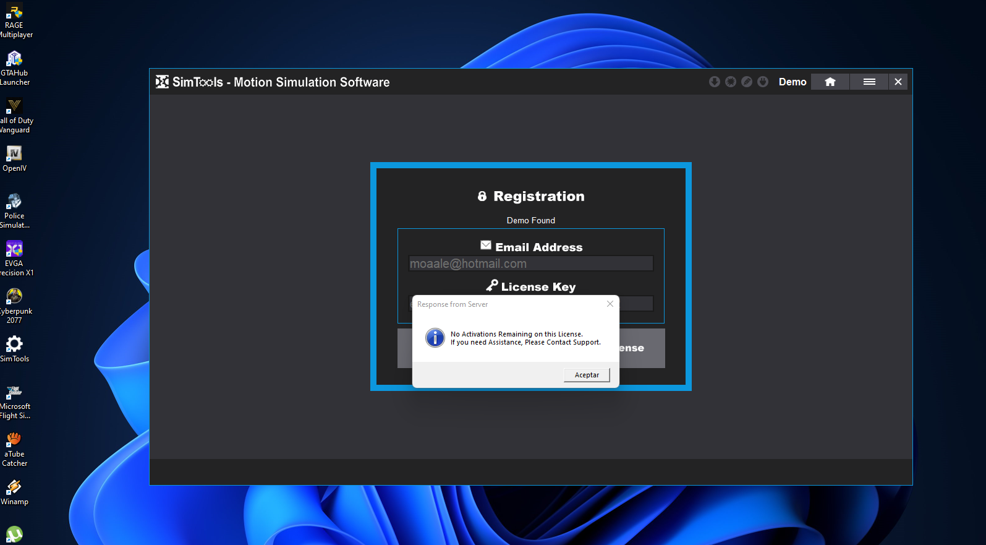Click the starburst status icon in title bar
The image size is (986, 545).
(730, 82)
